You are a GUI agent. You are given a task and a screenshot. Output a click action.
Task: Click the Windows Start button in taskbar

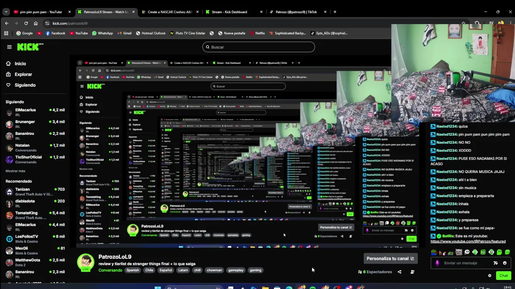tap(158, 287)
